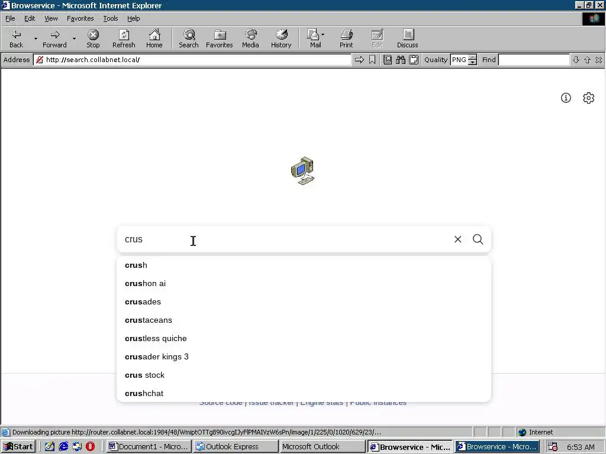Print the current page

tap(346, 38)
